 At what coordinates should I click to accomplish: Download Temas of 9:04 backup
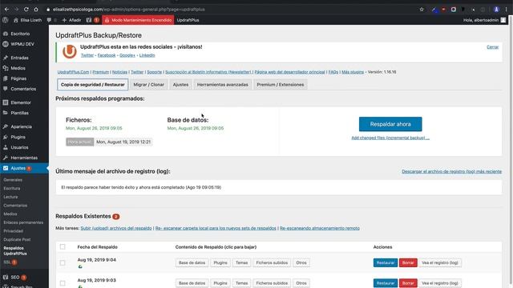(x=241, y=263)
